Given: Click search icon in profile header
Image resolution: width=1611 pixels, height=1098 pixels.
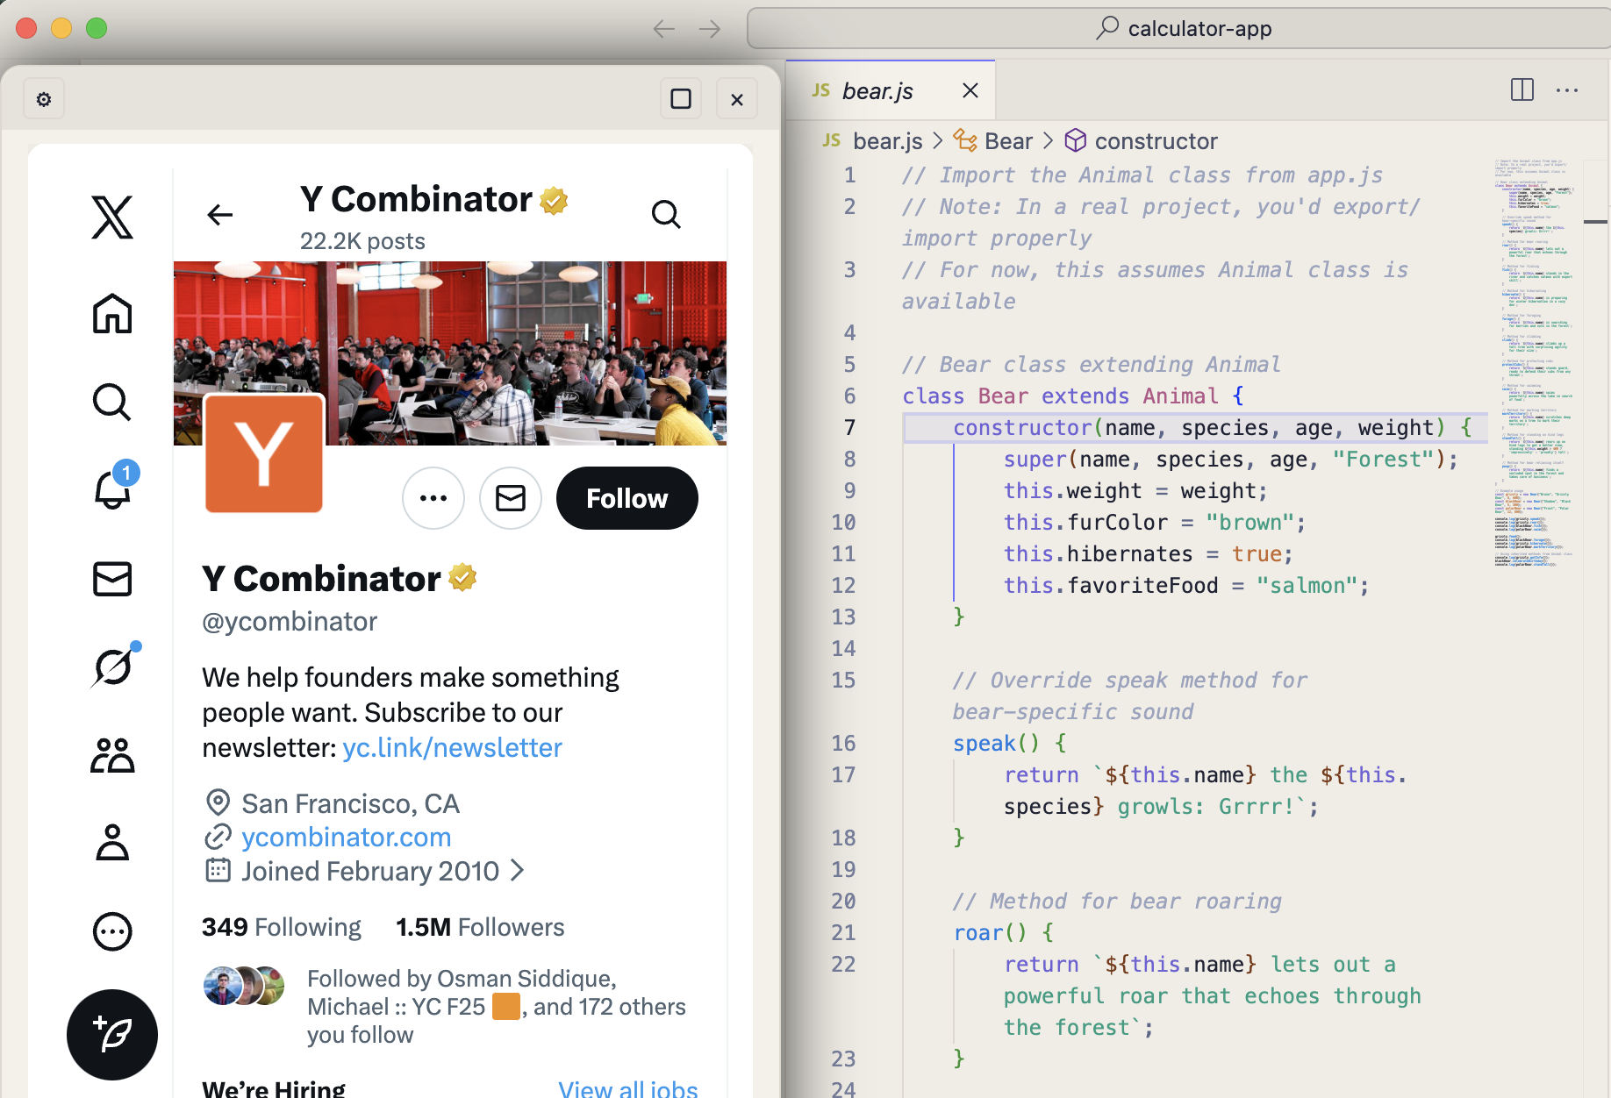Looking at the screenshot, I should pyautogui.click(x=666, y=214).
